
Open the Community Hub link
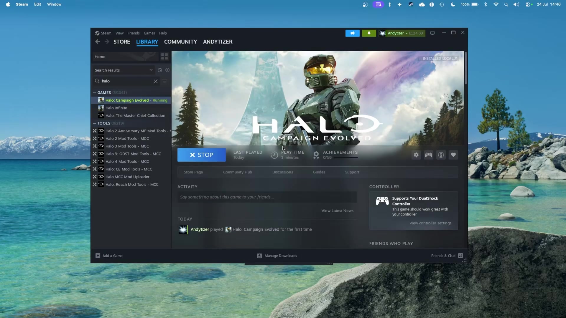(238, 172)
